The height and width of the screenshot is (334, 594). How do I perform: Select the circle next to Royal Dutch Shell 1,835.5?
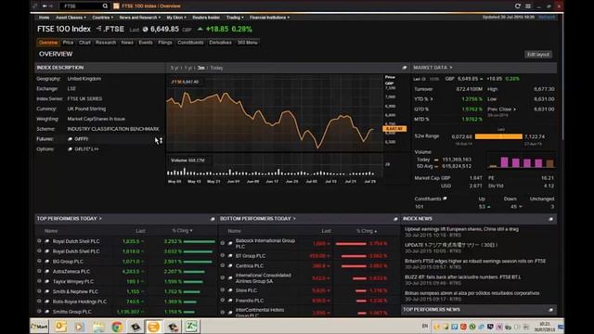(x=39, y=241)
